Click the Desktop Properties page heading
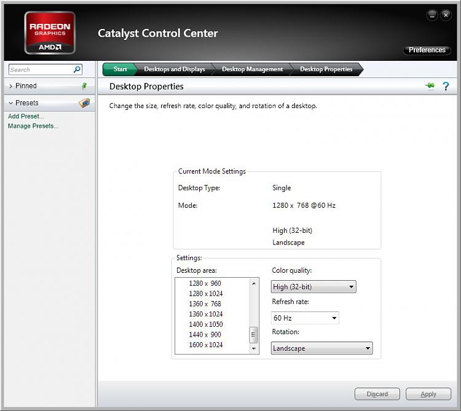 click(x=146, y=87)
